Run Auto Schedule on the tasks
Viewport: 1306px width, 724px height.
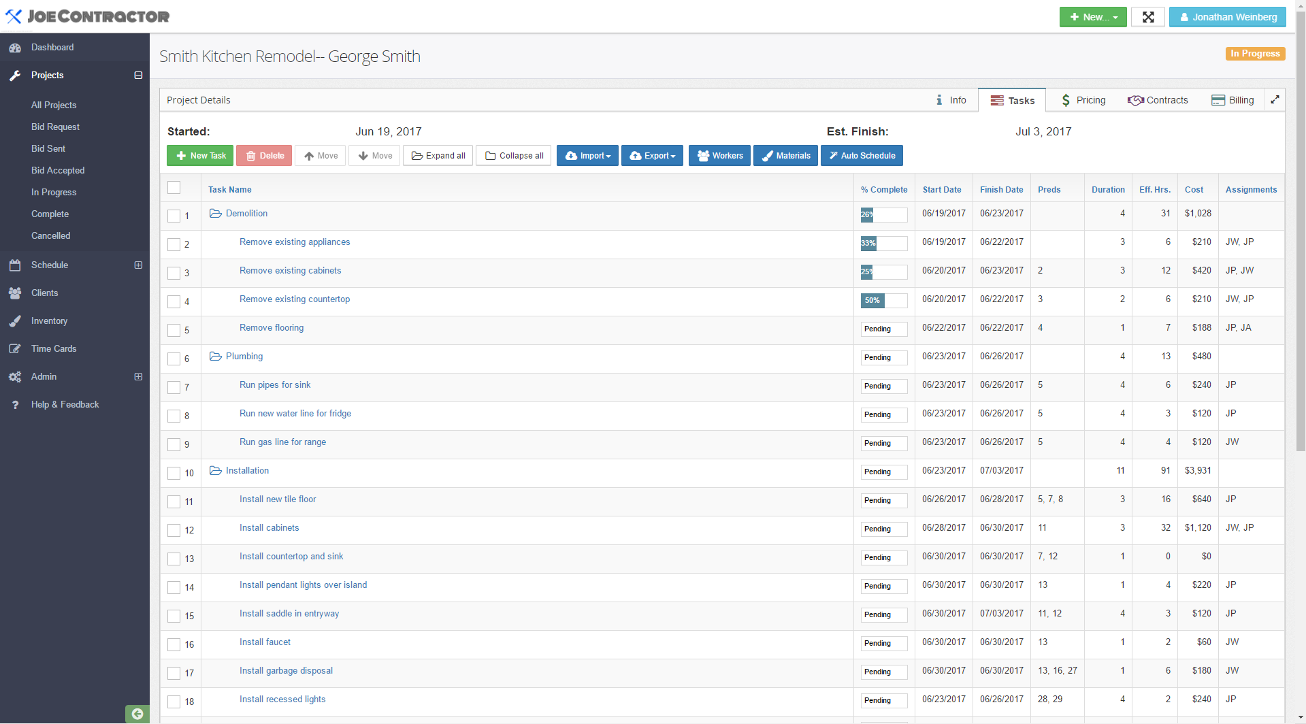click(x=862, y=155)
